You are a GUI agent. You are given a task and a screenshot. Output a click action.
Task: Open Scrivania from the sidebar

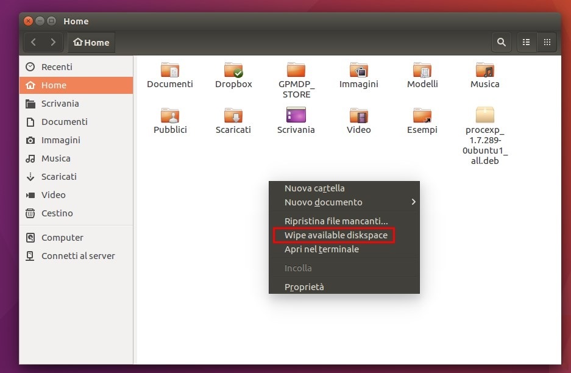coord(76,104)
